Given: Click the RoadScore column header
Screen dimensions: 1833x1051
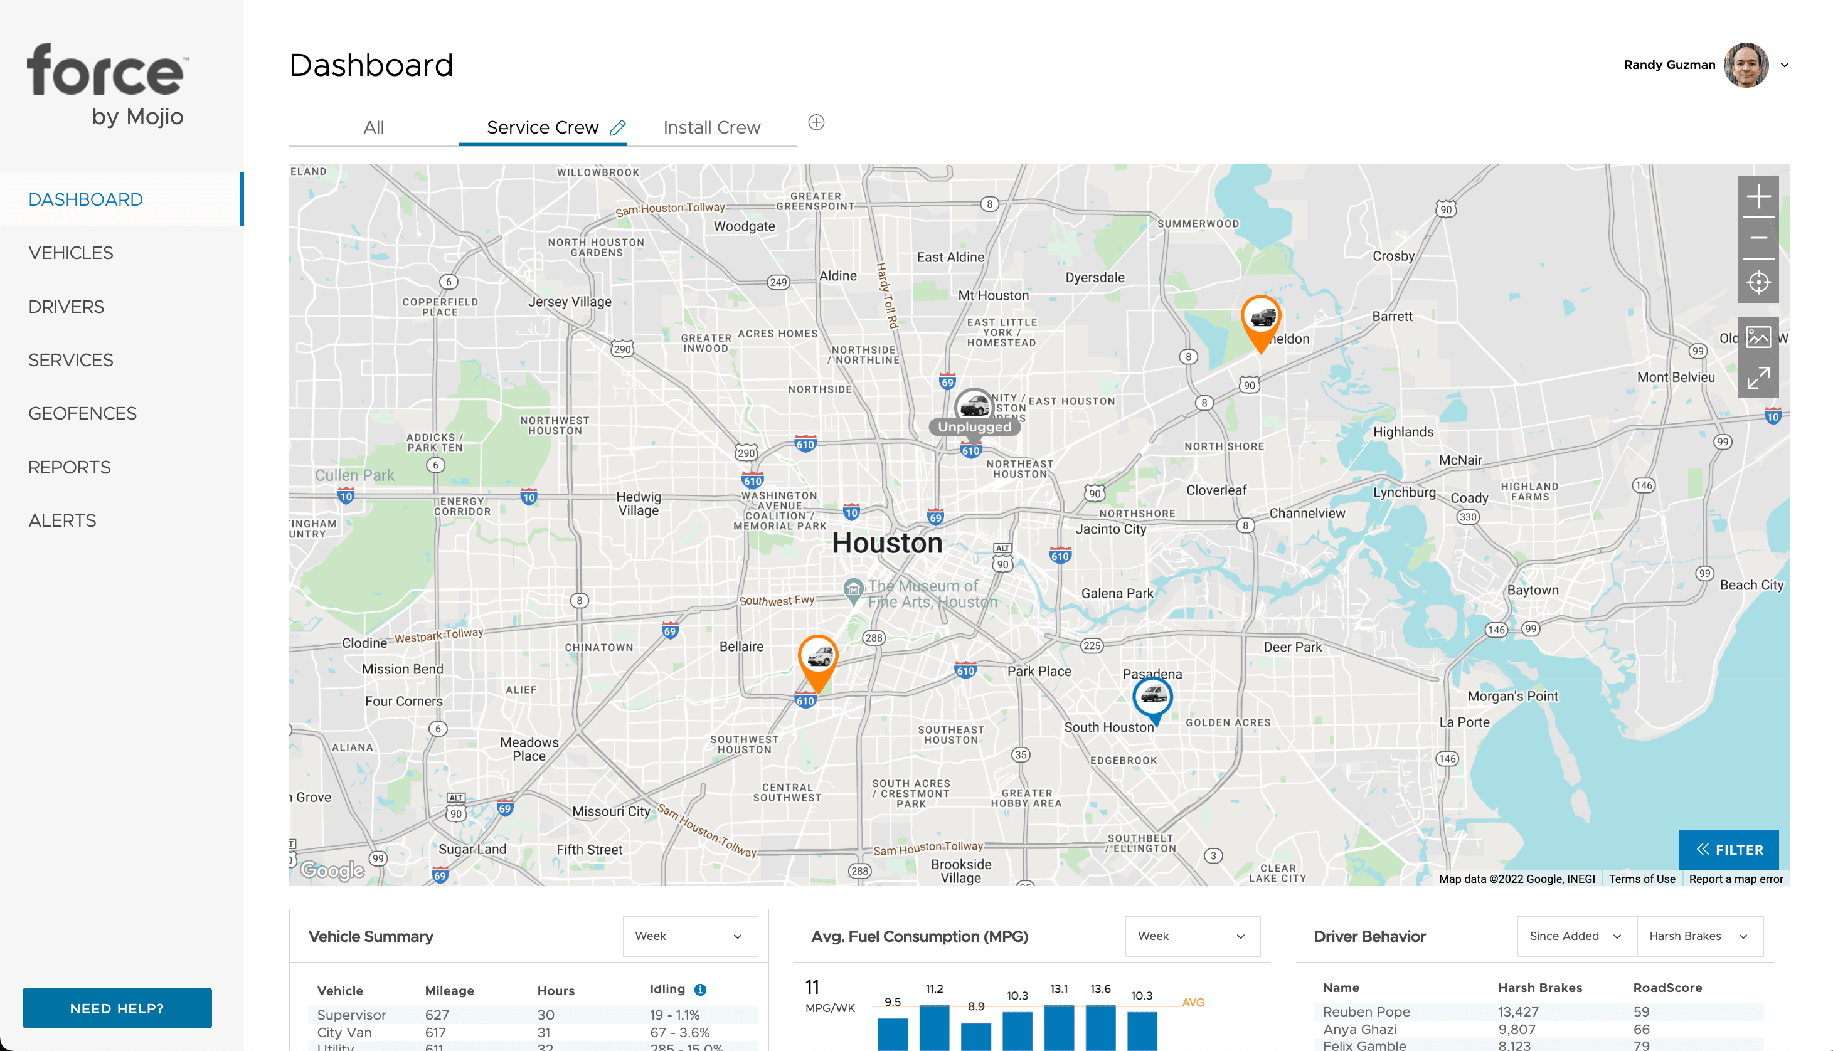Looking at the screenshot, I should pyautogui.click(x=1667, y=988).
